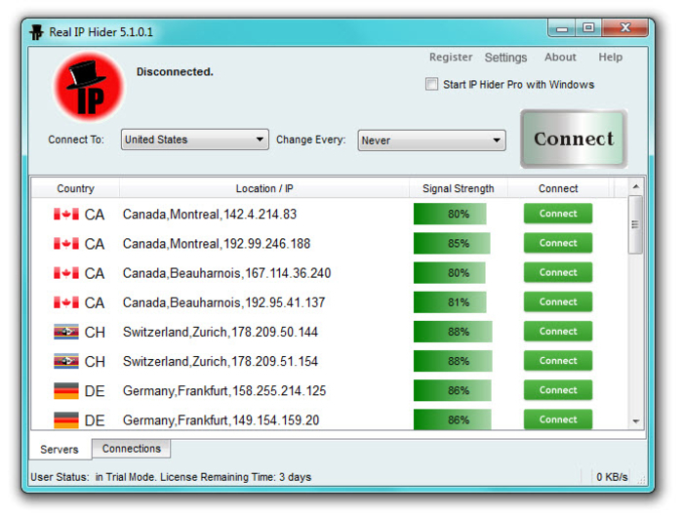Open the Help menu

click(610, 58)
